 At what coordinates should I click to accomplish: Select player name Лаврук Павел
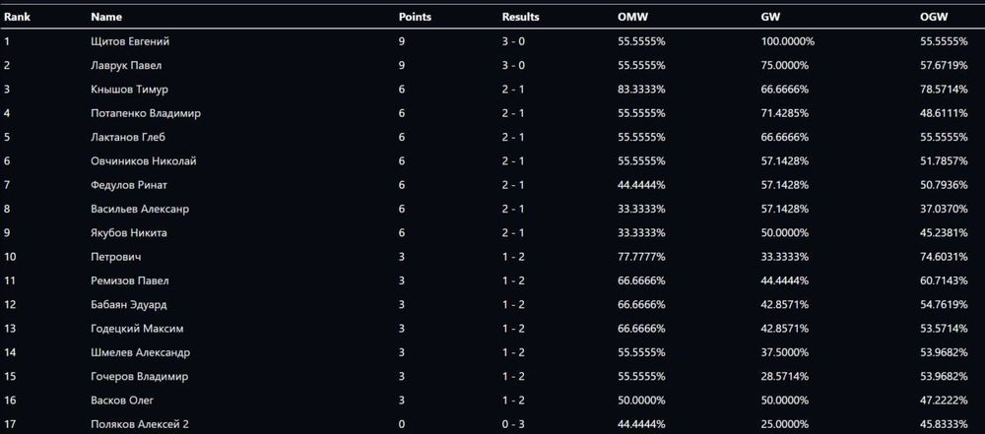126,65
